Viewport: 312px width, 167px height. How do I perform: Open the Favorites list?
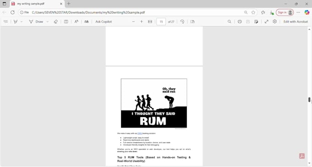tap(263, 12)
